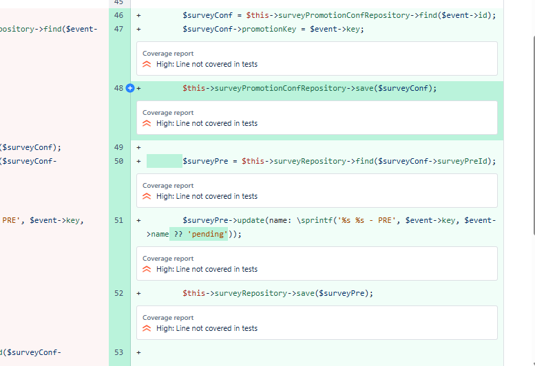
Task: Select line number 52 in the diff
Action: 118,293
